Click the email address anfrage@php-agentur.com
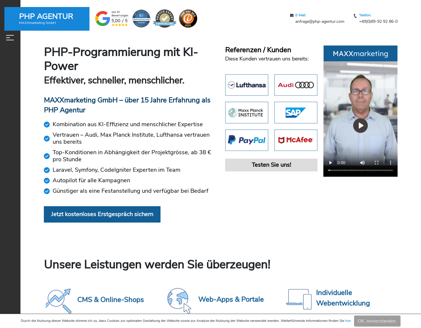Screen dimensions: 421x328 (320, 21)
